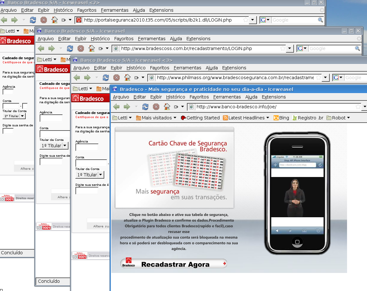Click Google search box in Iceweasel <2>
The height and width of the screenshot is (291, 367).
tap(294, 20)
